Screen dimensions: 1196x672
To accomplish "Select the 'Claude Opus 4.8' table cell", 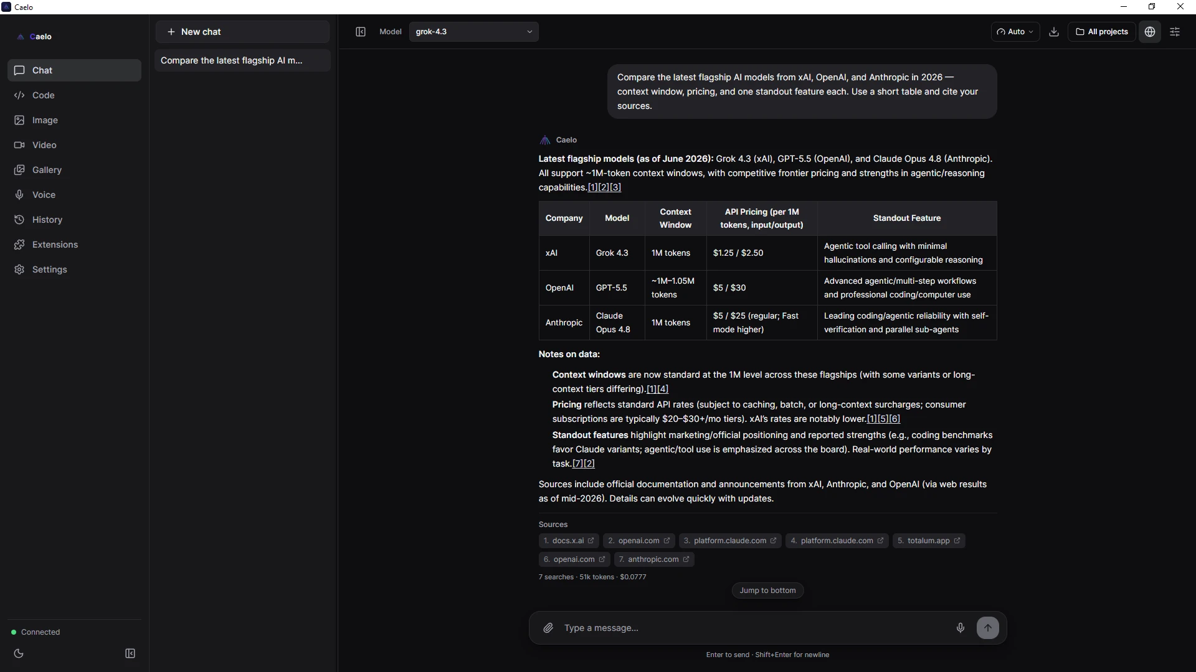I will 617,323.
